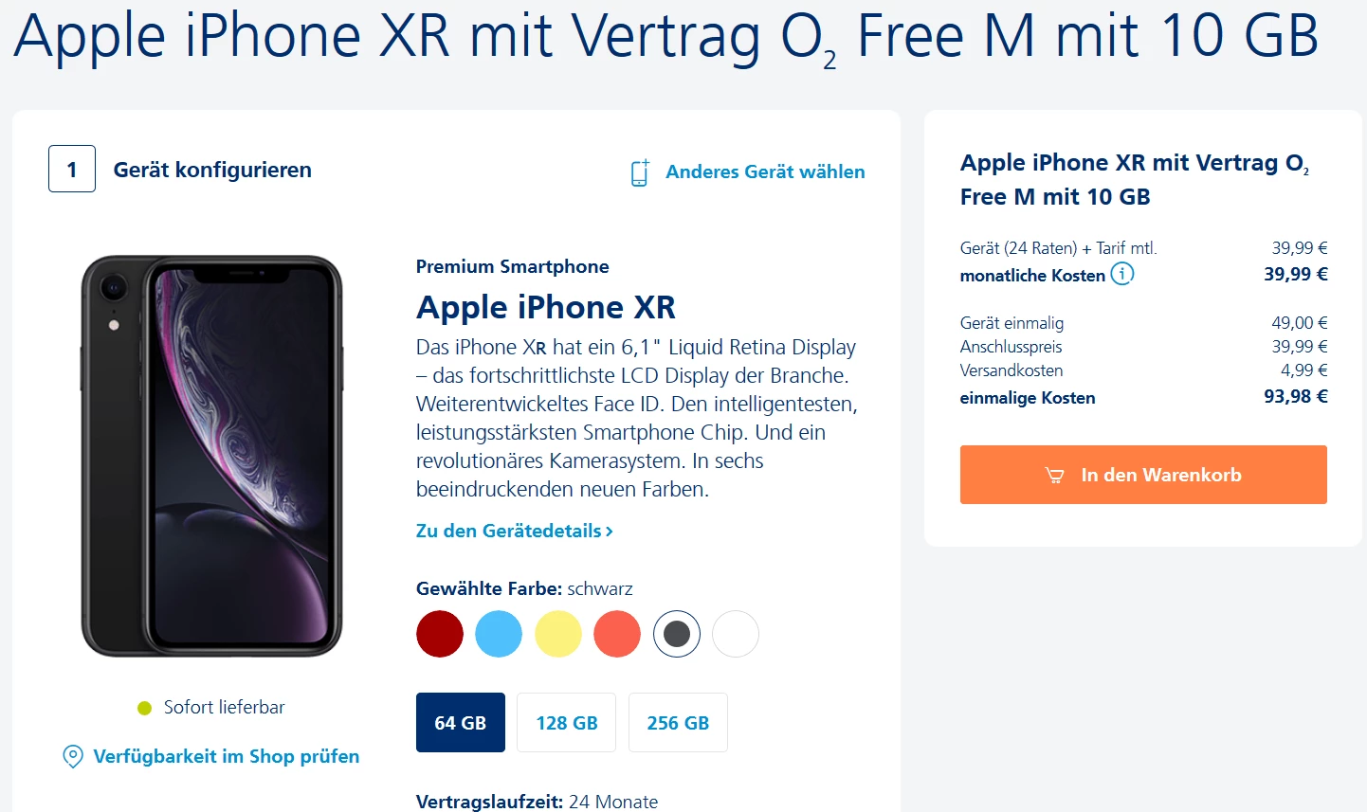Select the black color swatch
1367x812 pixels.
click(x=677, y=634)
